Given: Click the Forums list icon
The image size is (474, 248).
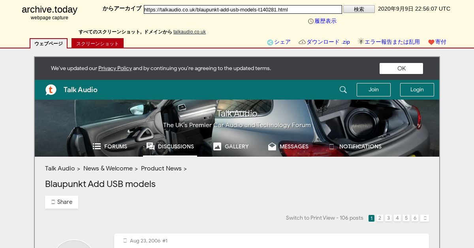Looking at the screenshot, I should point(97,146).
